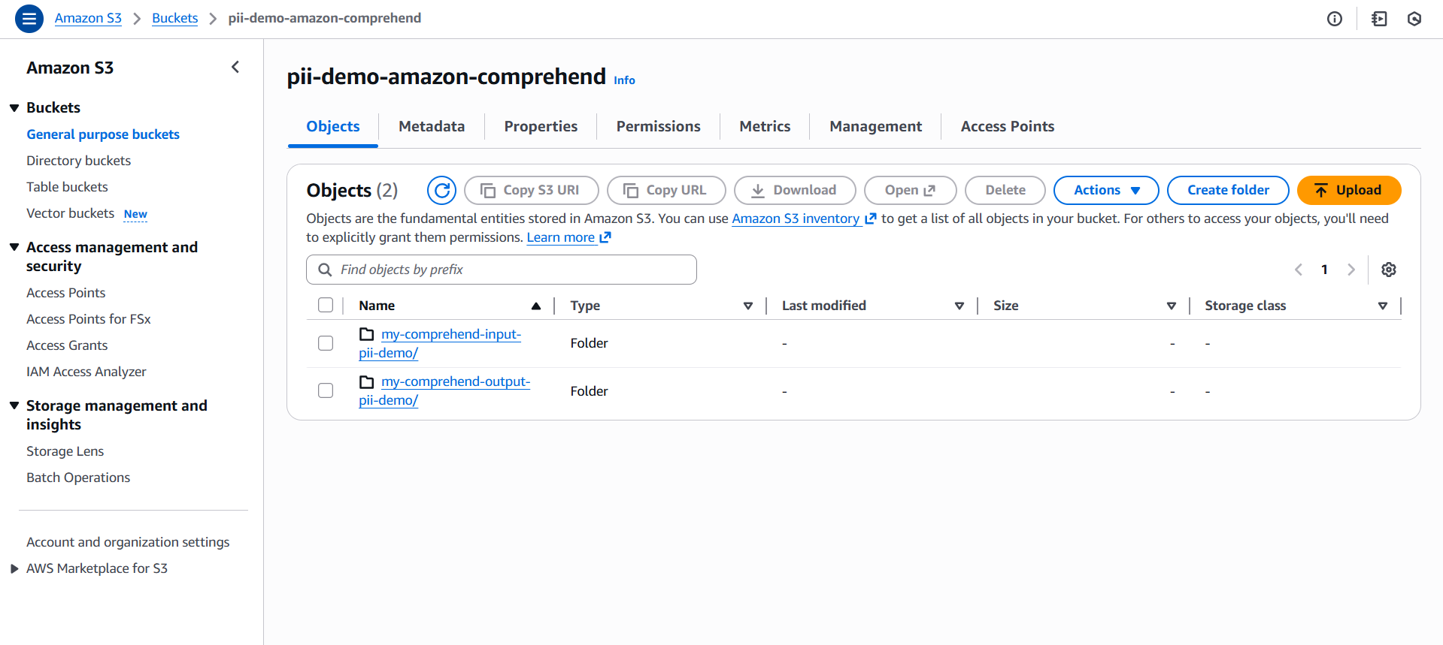The width and height of the screenshot is (1443, 645).
Task: Check the select-all objects checkbox
Action: 325,305
